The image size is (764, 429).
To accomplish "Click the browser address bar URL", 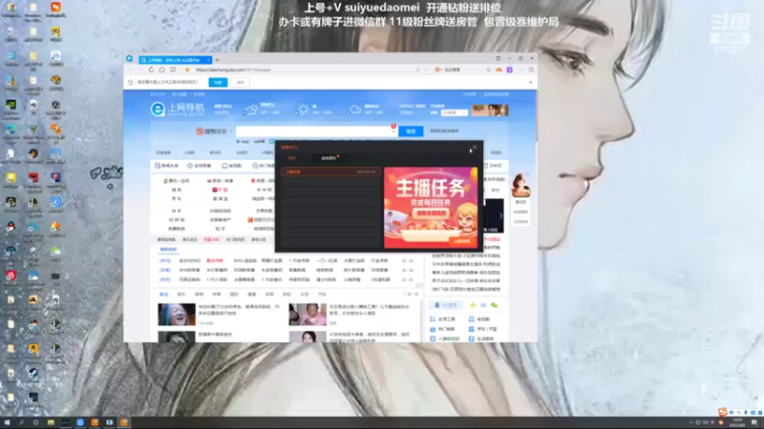I will pos(233,70).
